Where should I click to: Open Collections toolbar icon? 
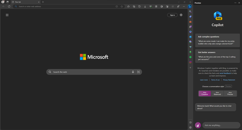pos(134,6)
